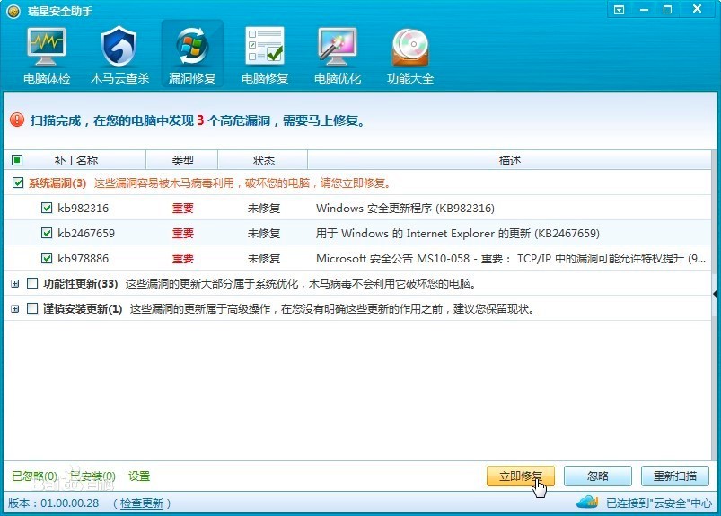Screen dimensions: 721x516
Task: Check the 功能性更新(33) checkbox
Action: (32, 283)
